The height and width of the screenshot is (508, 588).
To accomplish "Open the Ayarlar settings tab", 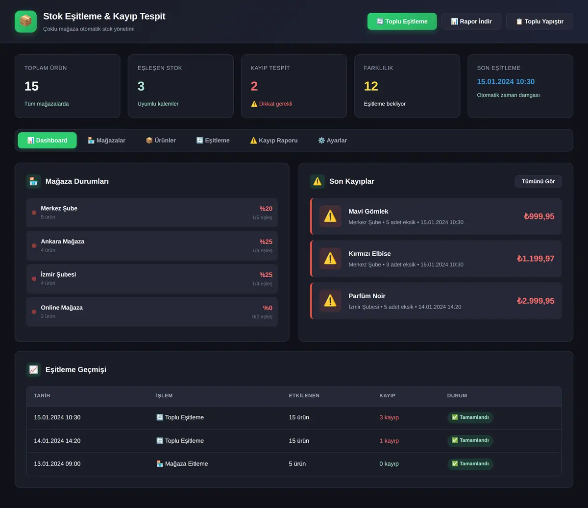I will 332,141.
